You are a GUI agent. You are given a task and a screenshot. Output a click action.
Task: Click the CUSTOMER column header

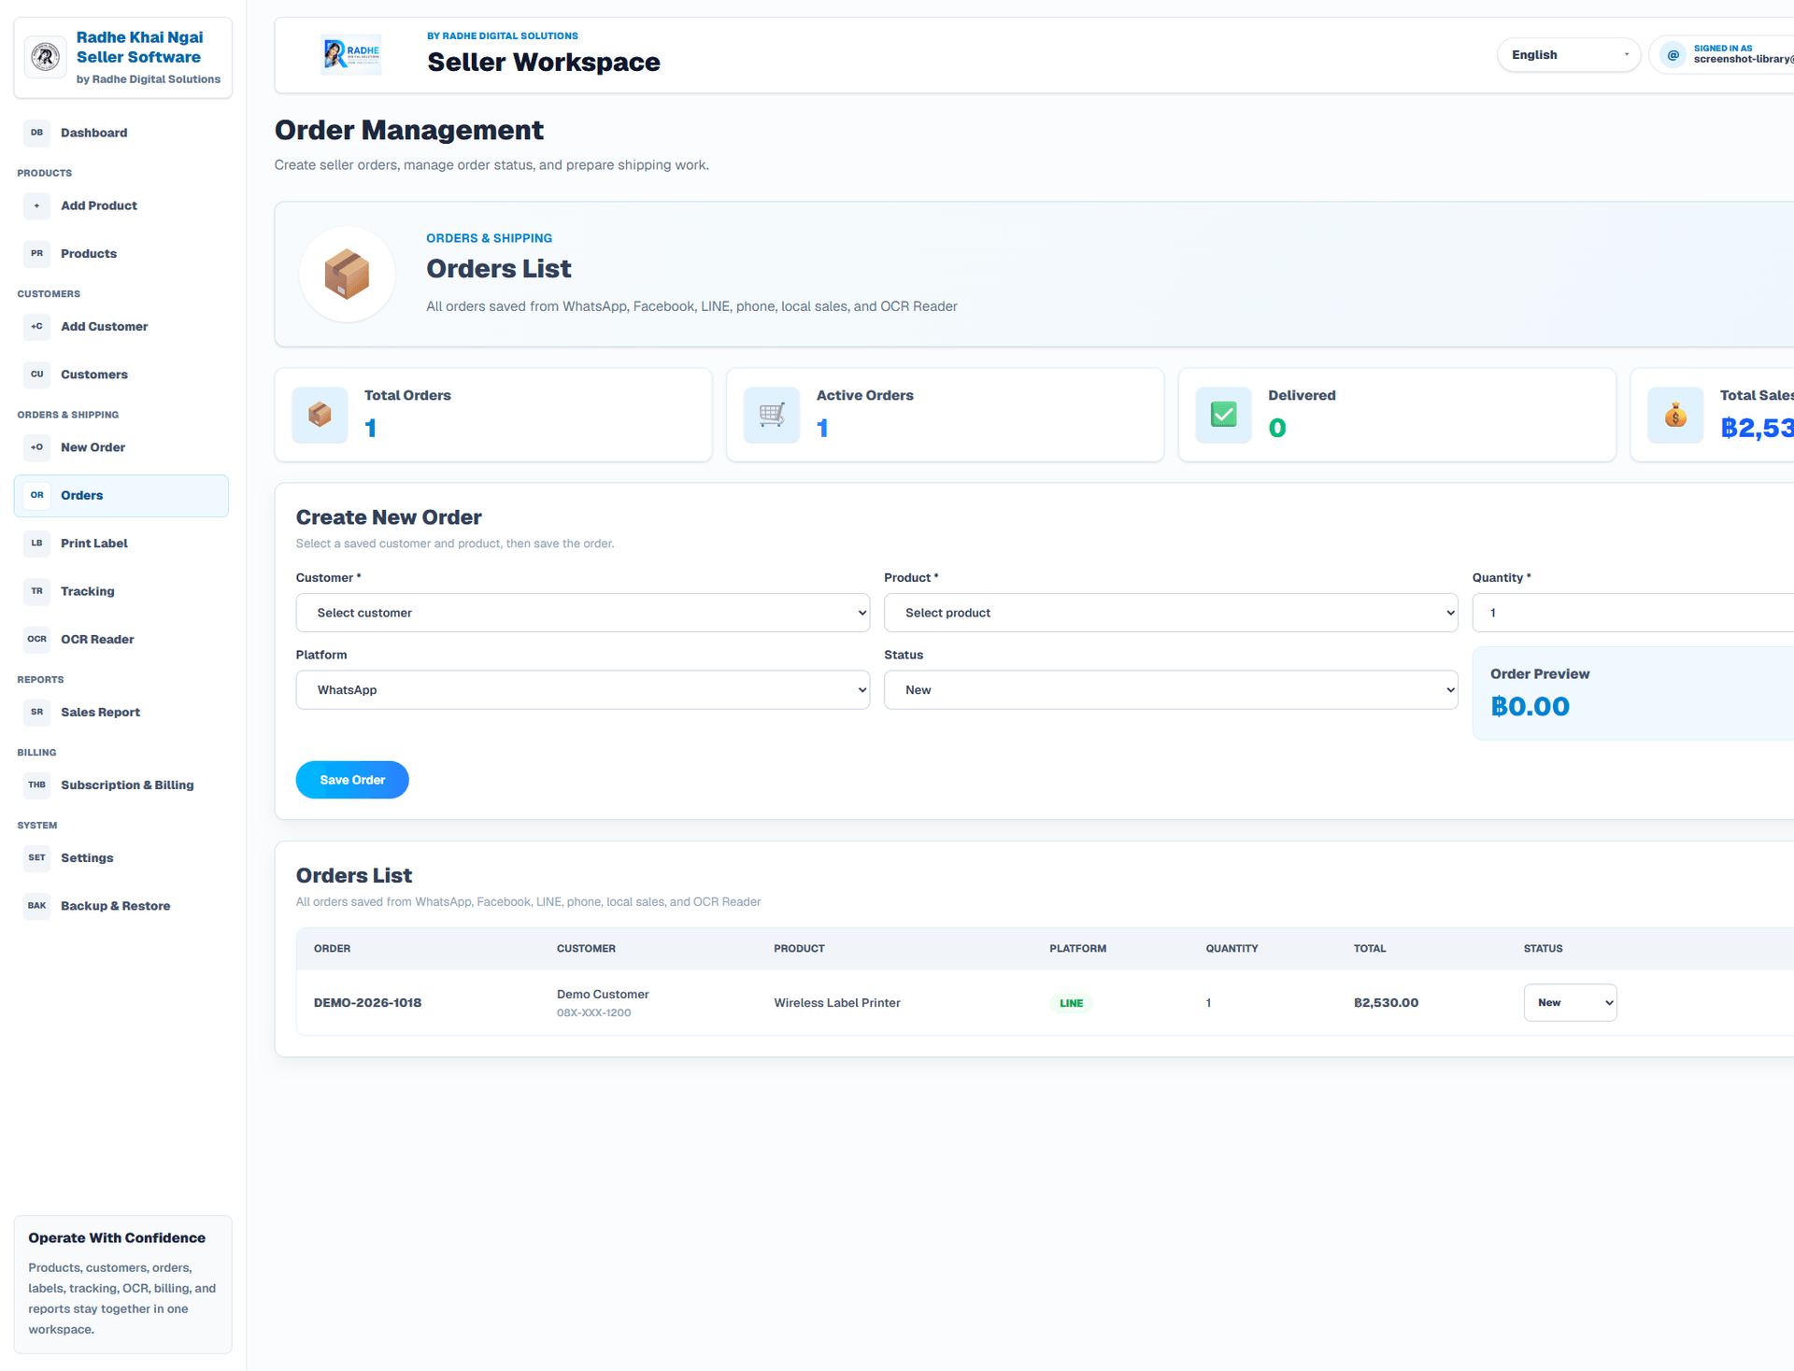[586, 948]
